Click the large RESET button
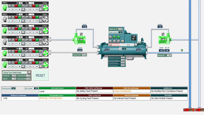204x115 pixels. click(x=40, y=75)
